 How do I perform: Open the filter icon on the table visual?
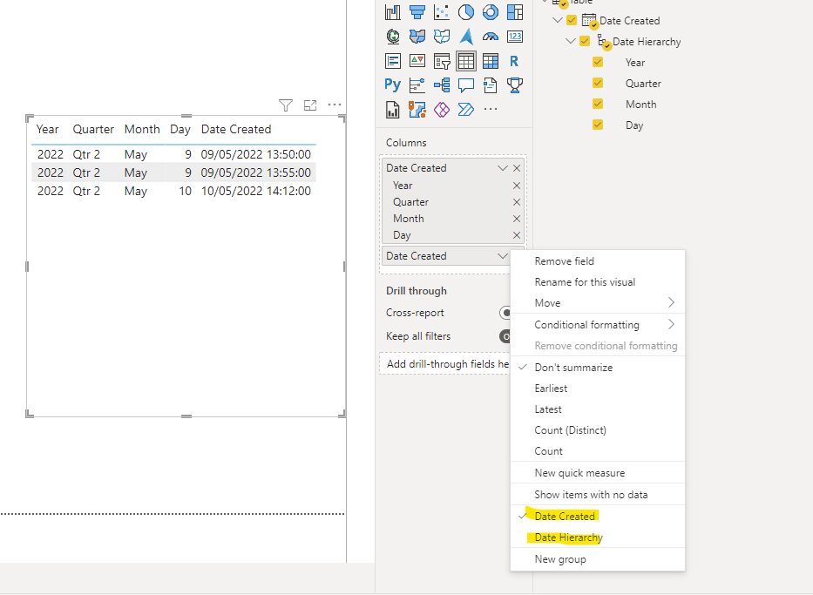pyautogui.click(x=286, y=105)
